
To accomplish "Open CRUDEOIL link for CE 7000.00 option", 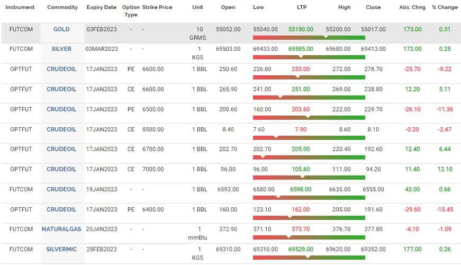I will point(61,169).
